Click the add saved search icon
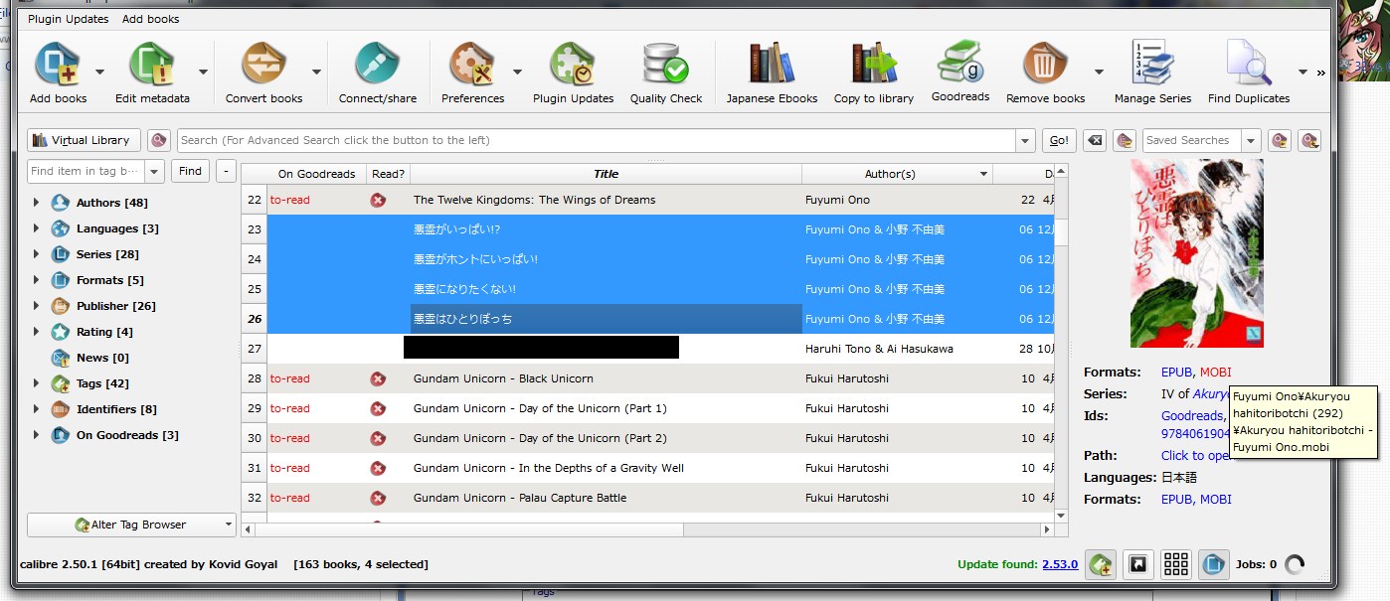This screenshot has width=1390, height=601. (x=1309, y=140)
